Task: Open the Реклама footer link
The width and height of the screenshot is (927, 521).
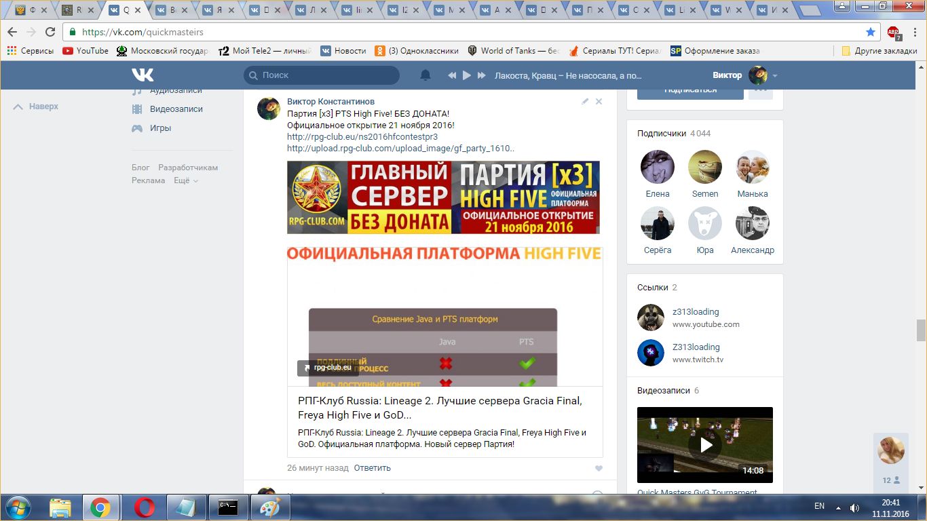Action: pyautogui.click(x=149, y=180)
